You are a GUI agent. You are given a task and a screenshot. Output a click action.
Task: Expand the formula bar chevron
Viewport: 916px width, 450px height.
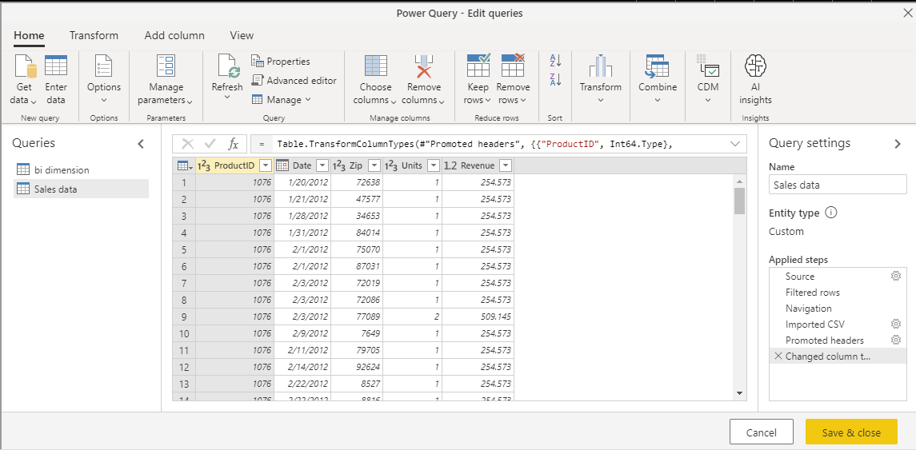pyautogui.click(x=734, y=144)
